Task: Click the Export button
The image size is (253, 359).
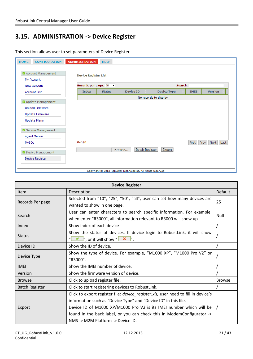Action: pos(167,150)
